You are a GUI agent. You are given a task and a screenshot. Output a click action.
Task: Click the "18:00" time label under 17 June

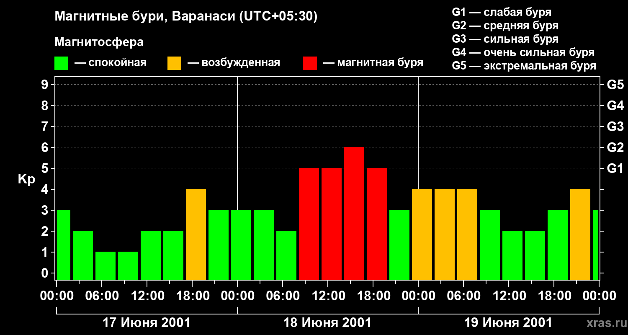[x=194, y=296]
